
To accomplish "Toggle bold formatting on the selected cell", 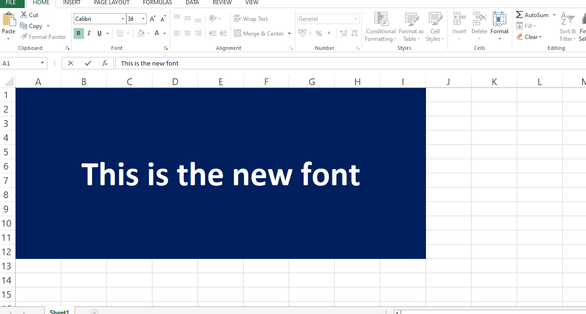I will [78, 33].
